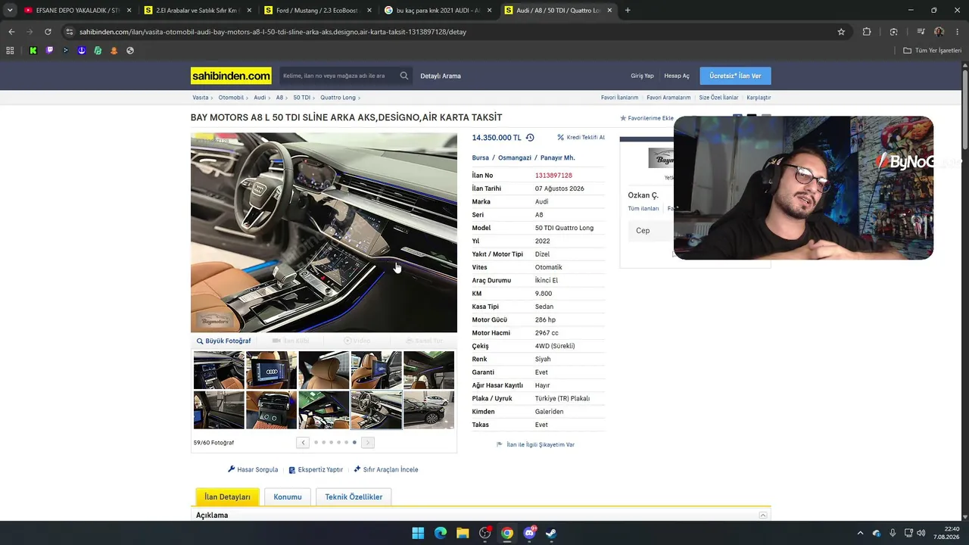Reload the page

[x=48, y=32]
